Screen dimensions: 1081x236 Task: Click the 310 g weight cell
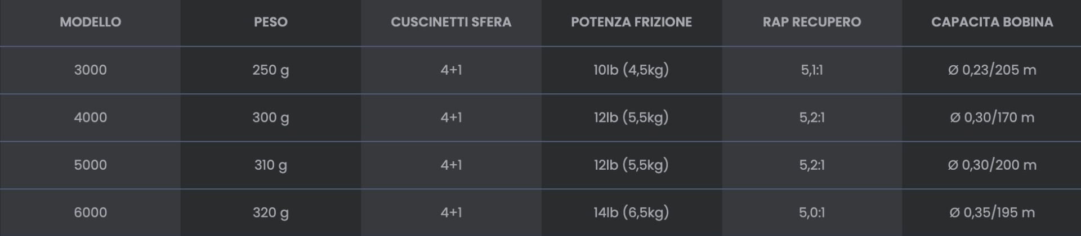(x=270, y=165)
